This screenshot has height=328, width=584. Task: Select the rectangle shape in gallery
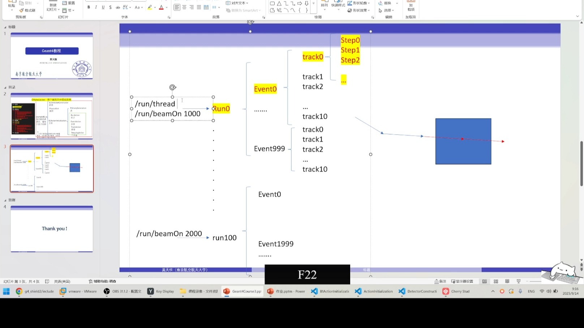(x=272, y=3)
